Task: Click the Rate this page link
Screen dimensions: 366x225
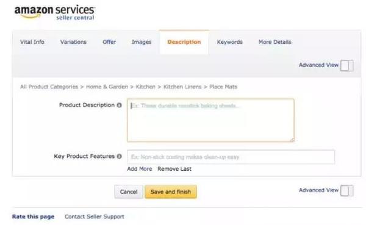Action: 33,216
